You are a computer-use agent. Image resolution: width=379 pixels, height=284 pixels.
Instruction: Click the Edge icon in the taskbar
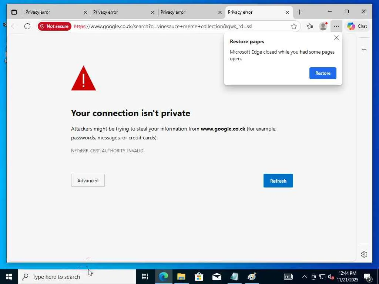click(x=163, y=277)
